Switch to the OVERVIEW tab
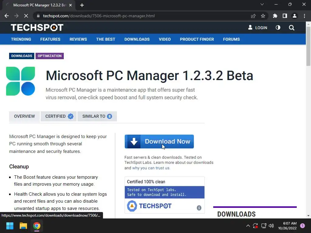This screenshot has width=311, height=233. (24, 116)
